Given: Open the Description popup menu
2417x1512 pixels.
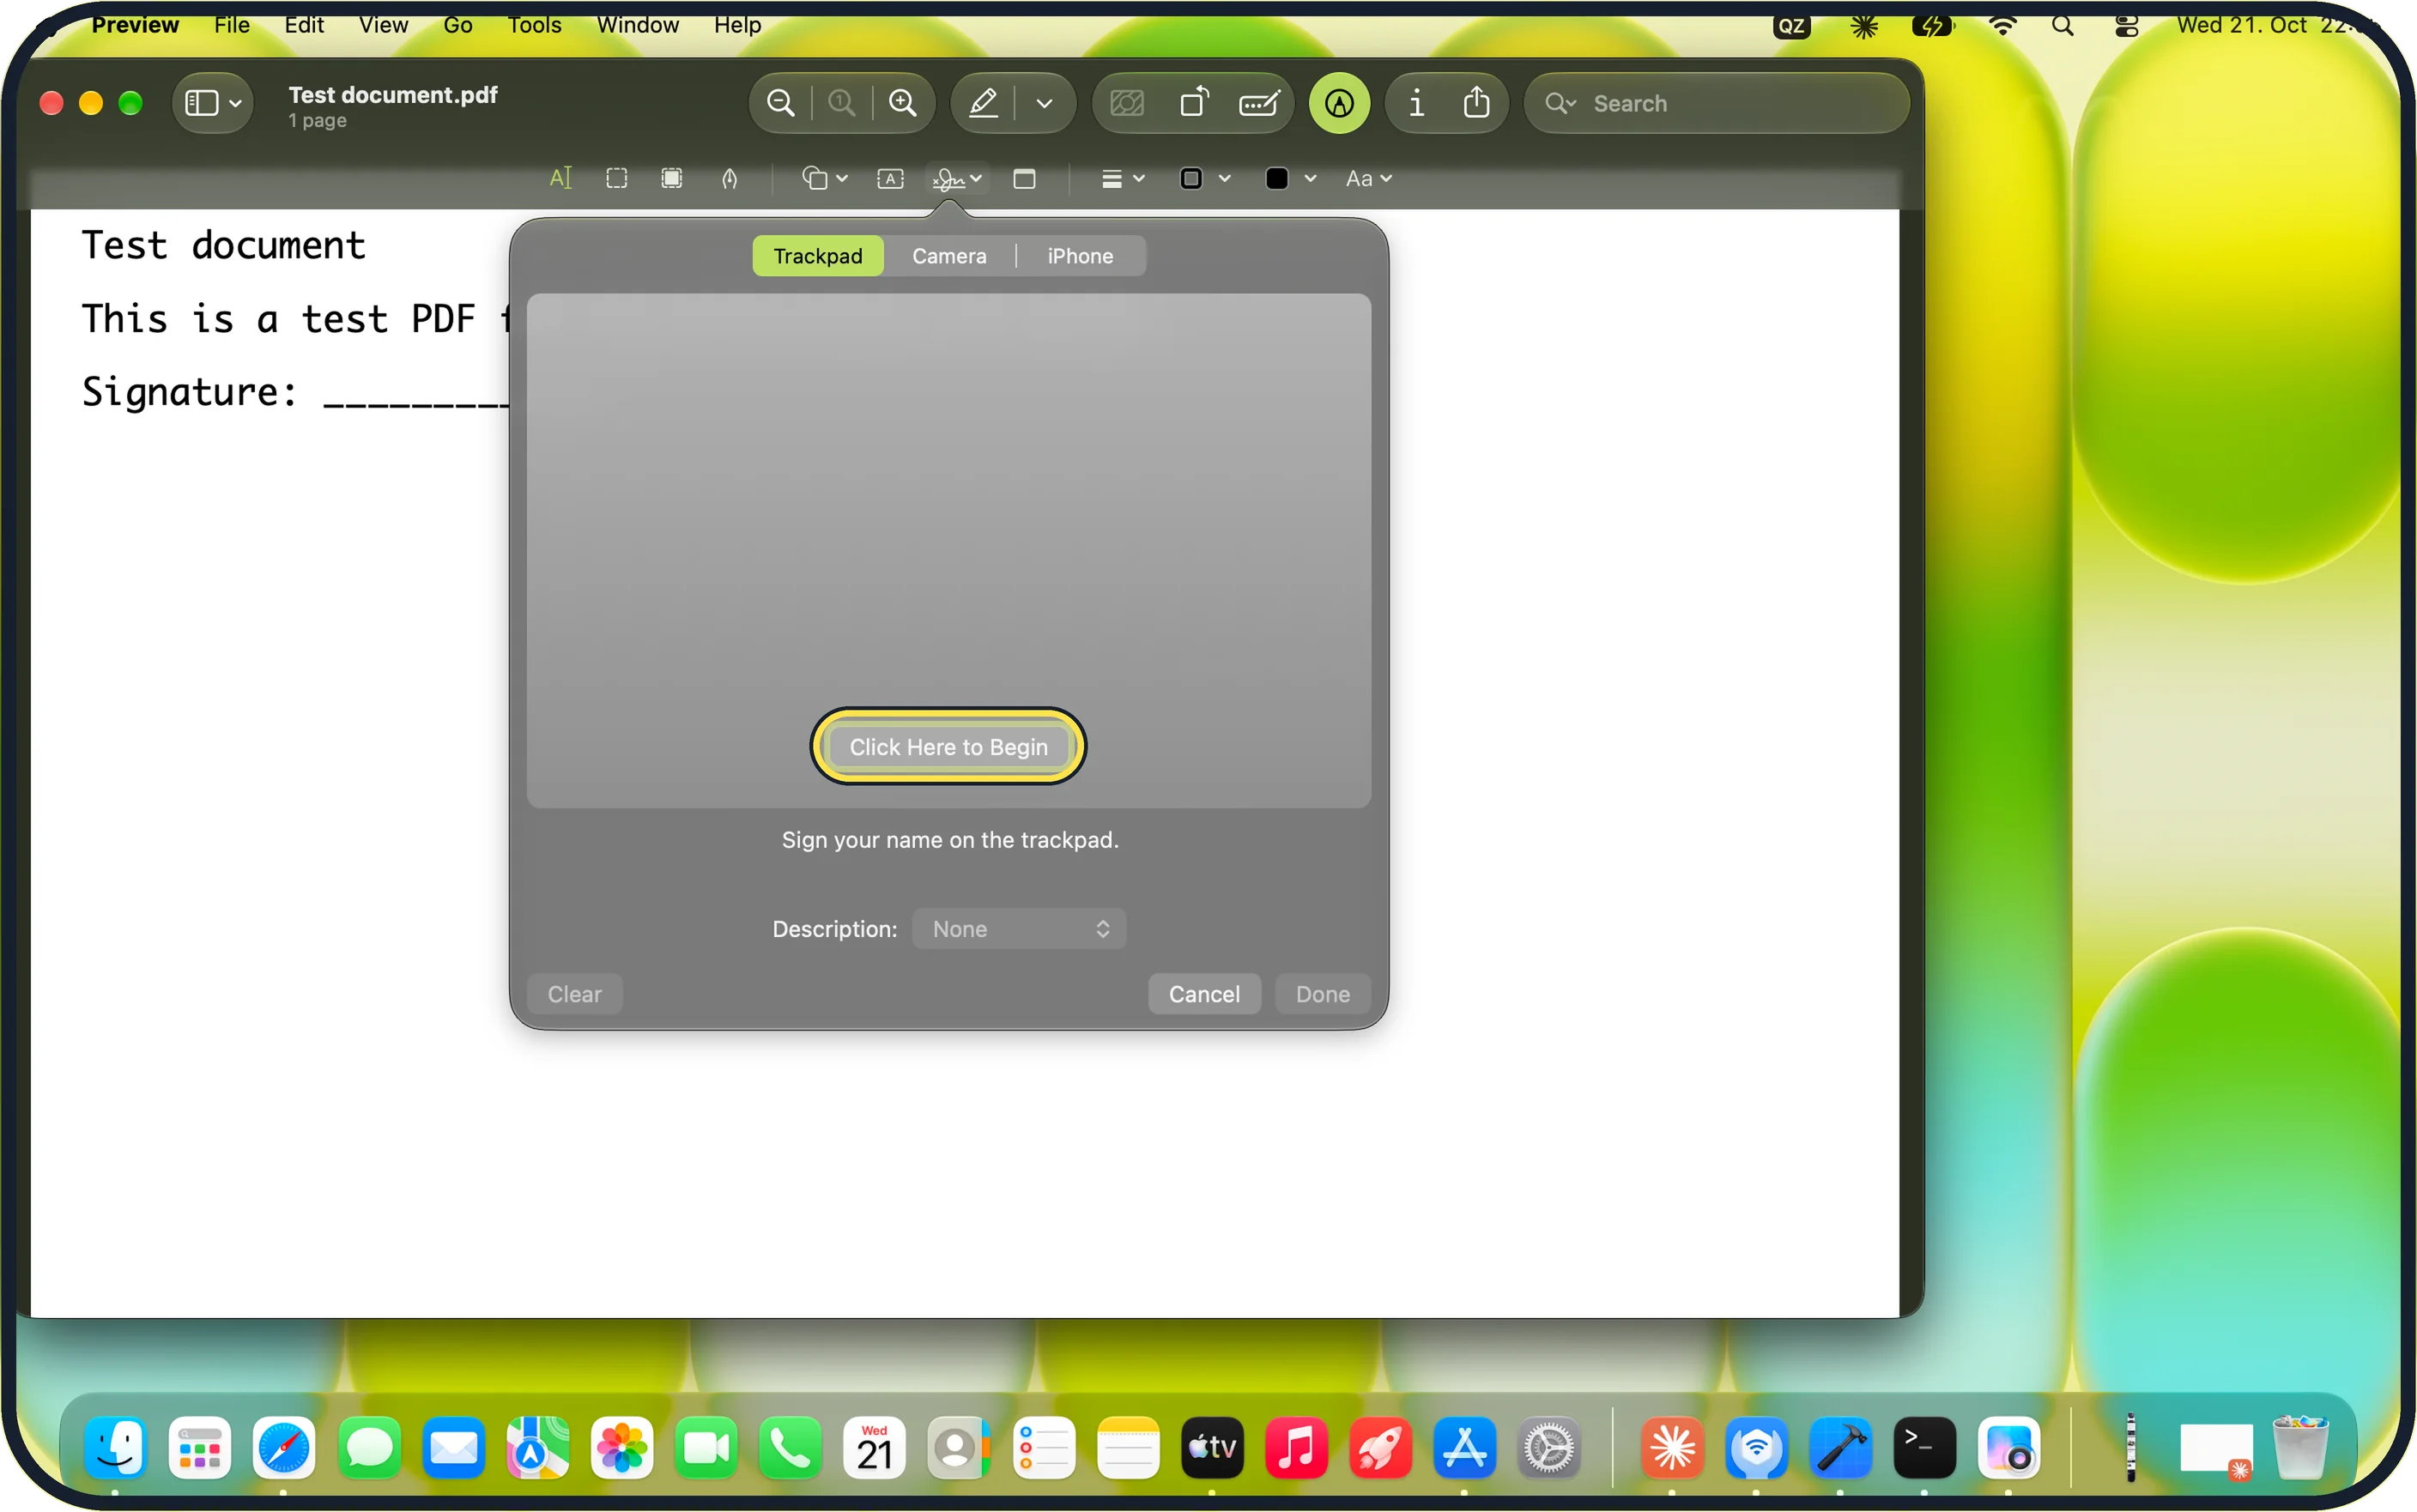Looking at the screenshot, I should tap(1019, 929).
